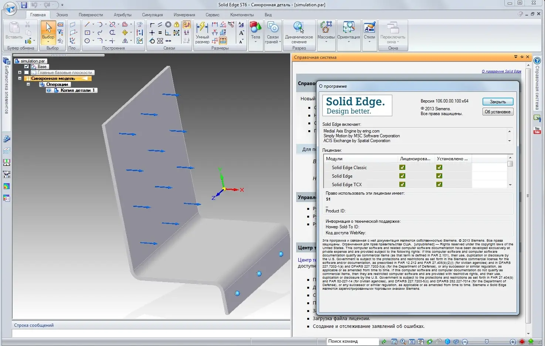Switch to the Симуляция ribbon tab
The height and width of the screenshot is (346, 545).
[x=152, y=15]
